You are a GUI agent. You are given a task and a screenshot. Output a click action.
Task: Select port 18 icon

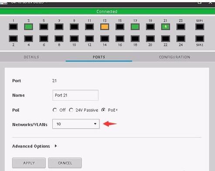point(135,39)
